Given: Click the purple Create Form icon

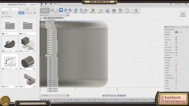Looking at the screenshot, I should coord(70,10).
